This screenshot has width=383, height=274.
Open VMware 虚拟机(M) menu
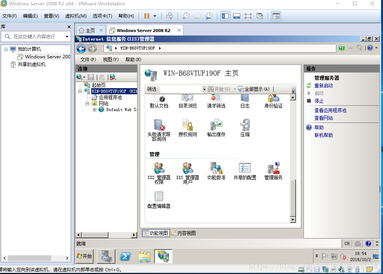coord(76,16)
